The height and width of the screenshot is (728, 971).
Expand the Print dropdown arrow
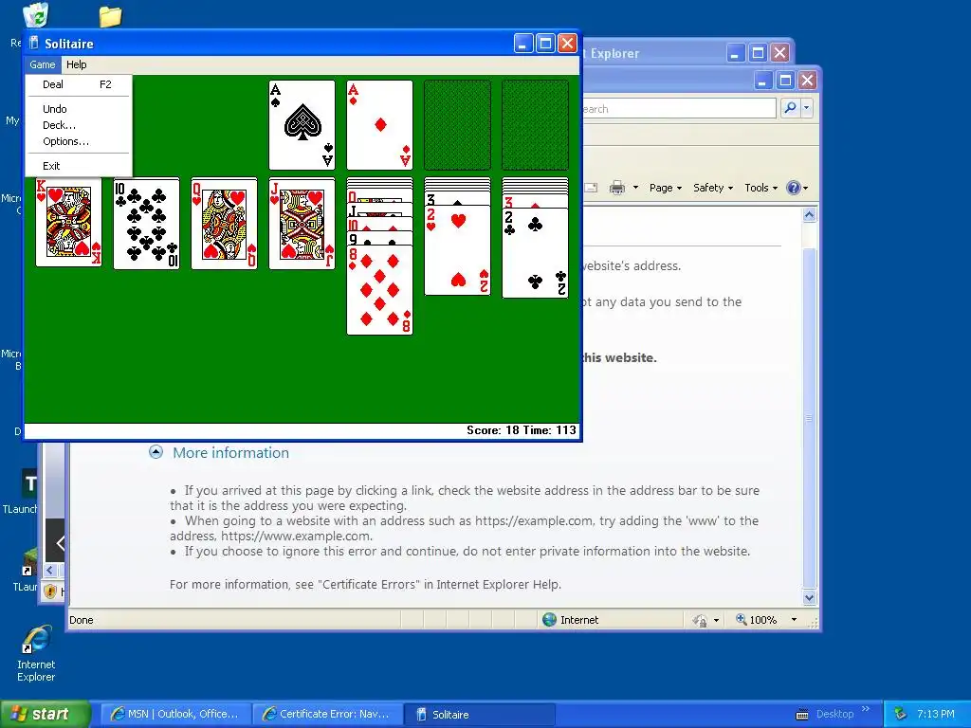tap(635, 188)
